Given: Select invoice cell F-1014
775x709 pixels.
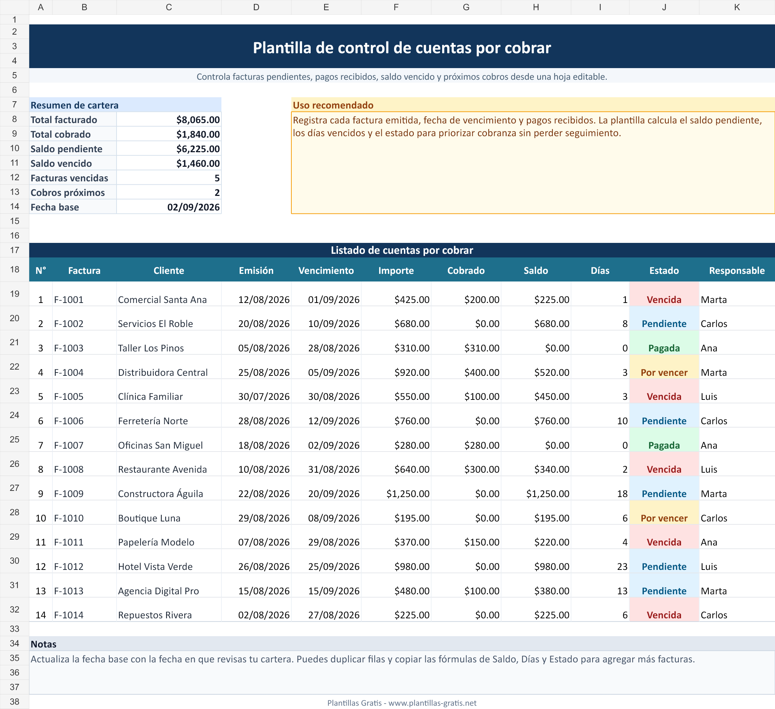Looking at the screenshot, I should tap(84, 610).
